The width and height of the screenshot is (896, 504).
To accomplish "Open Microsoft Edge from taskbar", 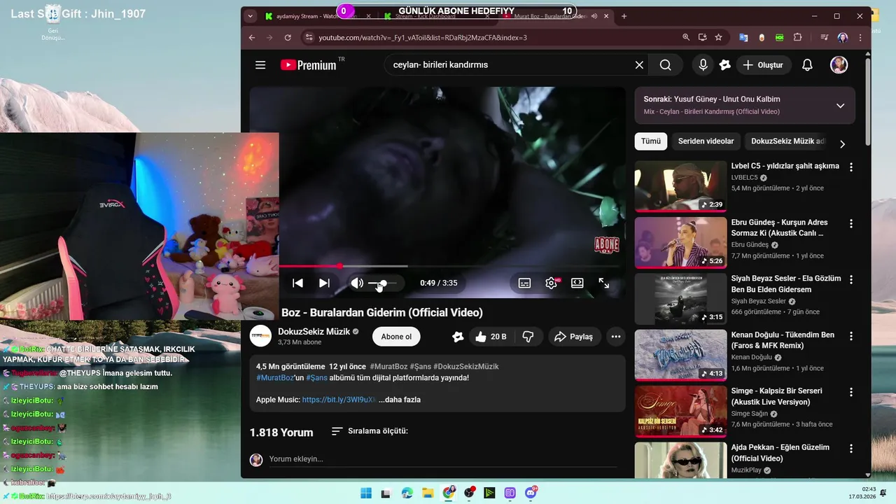I will (x=407, y=493).
